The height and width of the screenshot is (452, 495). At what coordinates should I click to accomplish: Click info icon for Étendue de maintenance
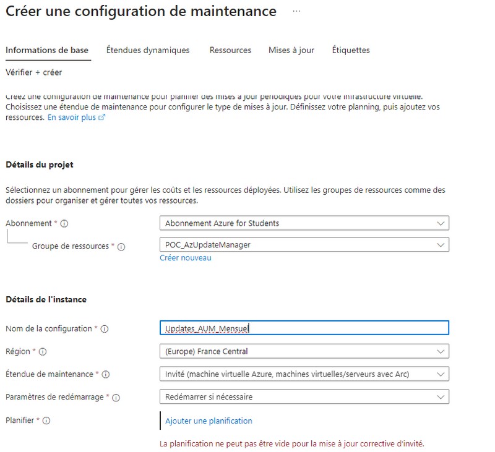point(106,375)
